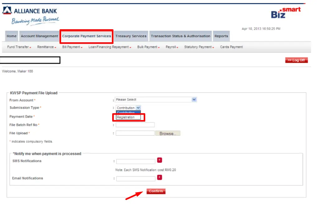The height and width of the screenshot is (204, 317).
Task: Go to the Treasury Services tab
Action: [131, 36]
